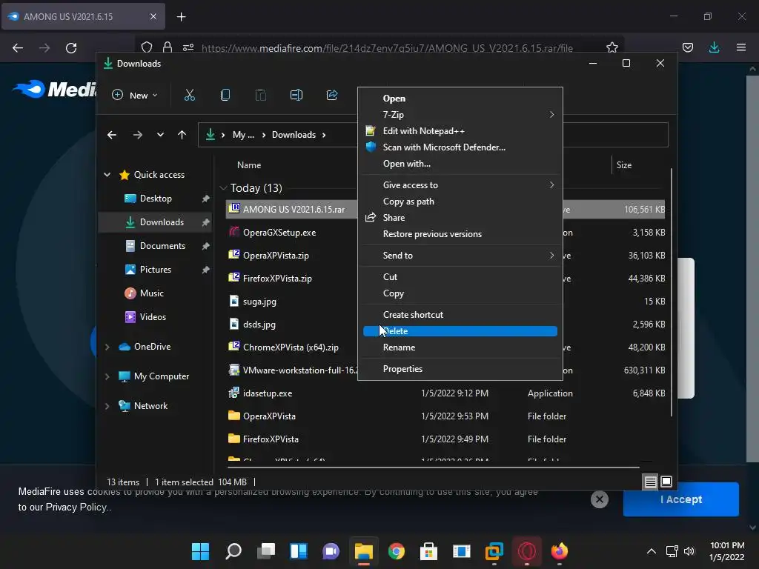Go back in Explorer navigation
The height and width of the screenshot is (569, 759).
112,135
